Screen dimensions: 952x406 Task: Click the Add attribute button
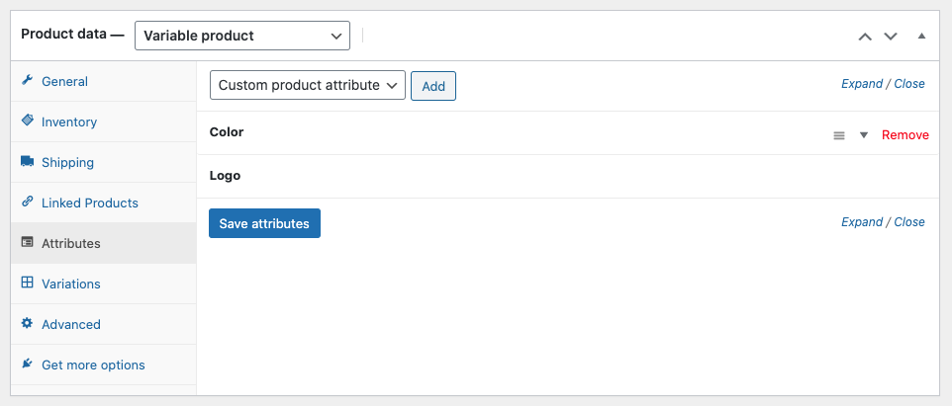tap(433, 86)
